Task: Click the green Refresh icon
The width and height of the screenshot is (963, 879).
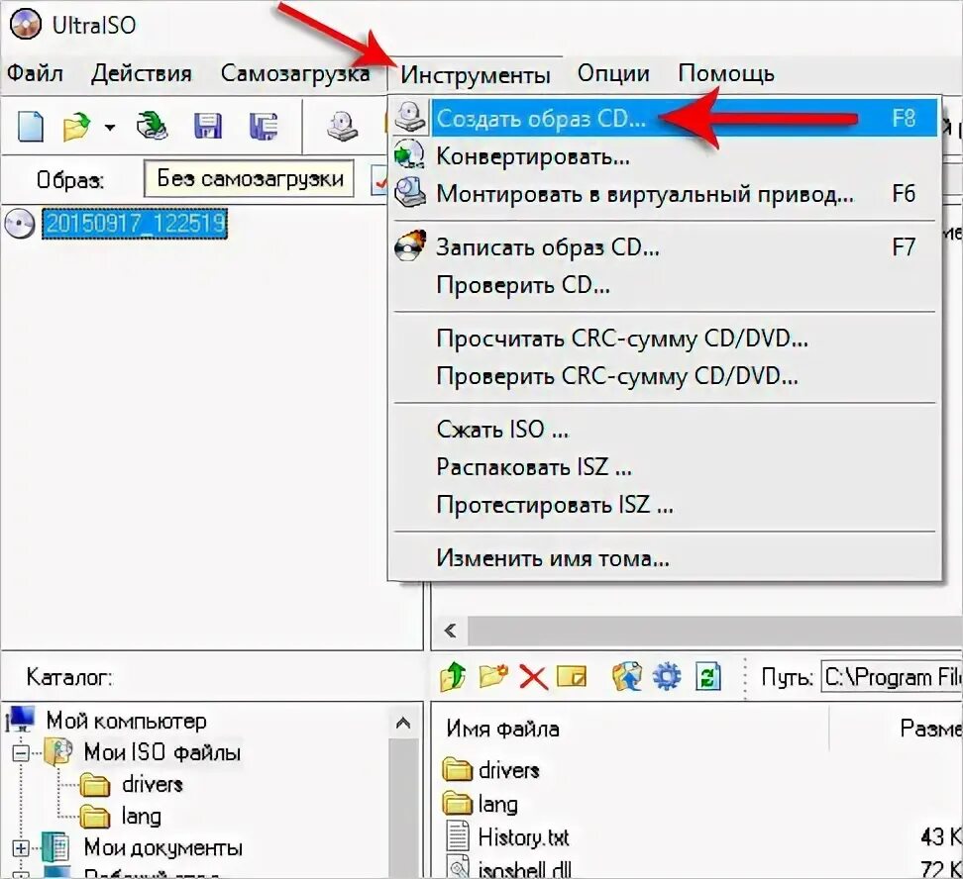Action: tap(707, 677)
